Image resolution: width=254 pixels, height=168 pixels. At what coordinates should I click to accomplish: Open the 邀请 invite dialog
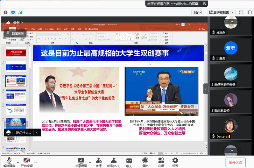pos(98,162)
